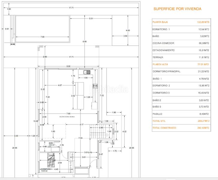Click the habitaclia watermark
Viewport: 218px width, 180px height.
[109, 89]
